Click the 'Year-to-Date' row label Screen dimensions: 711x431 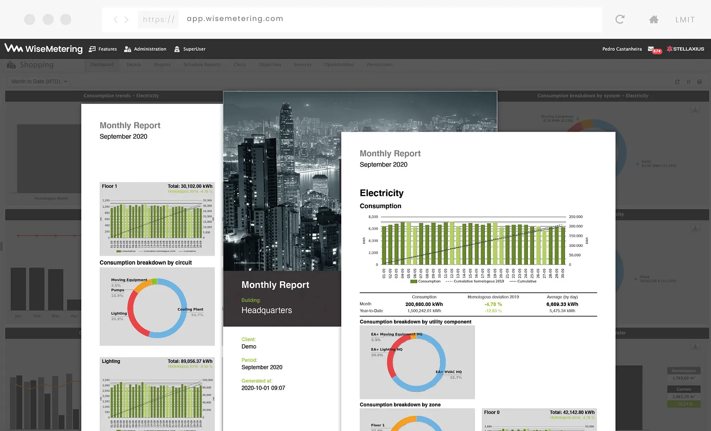tap(371, 311)
